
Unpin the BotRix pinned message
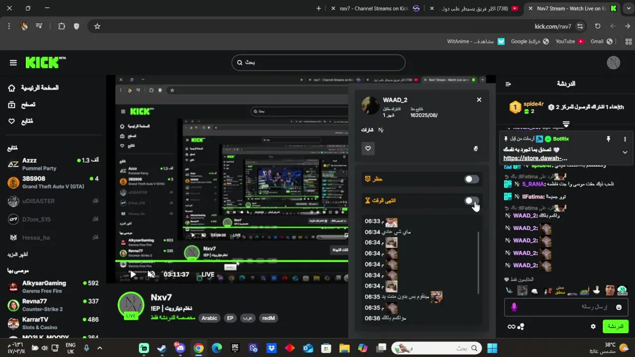click(x=608, y=139)
